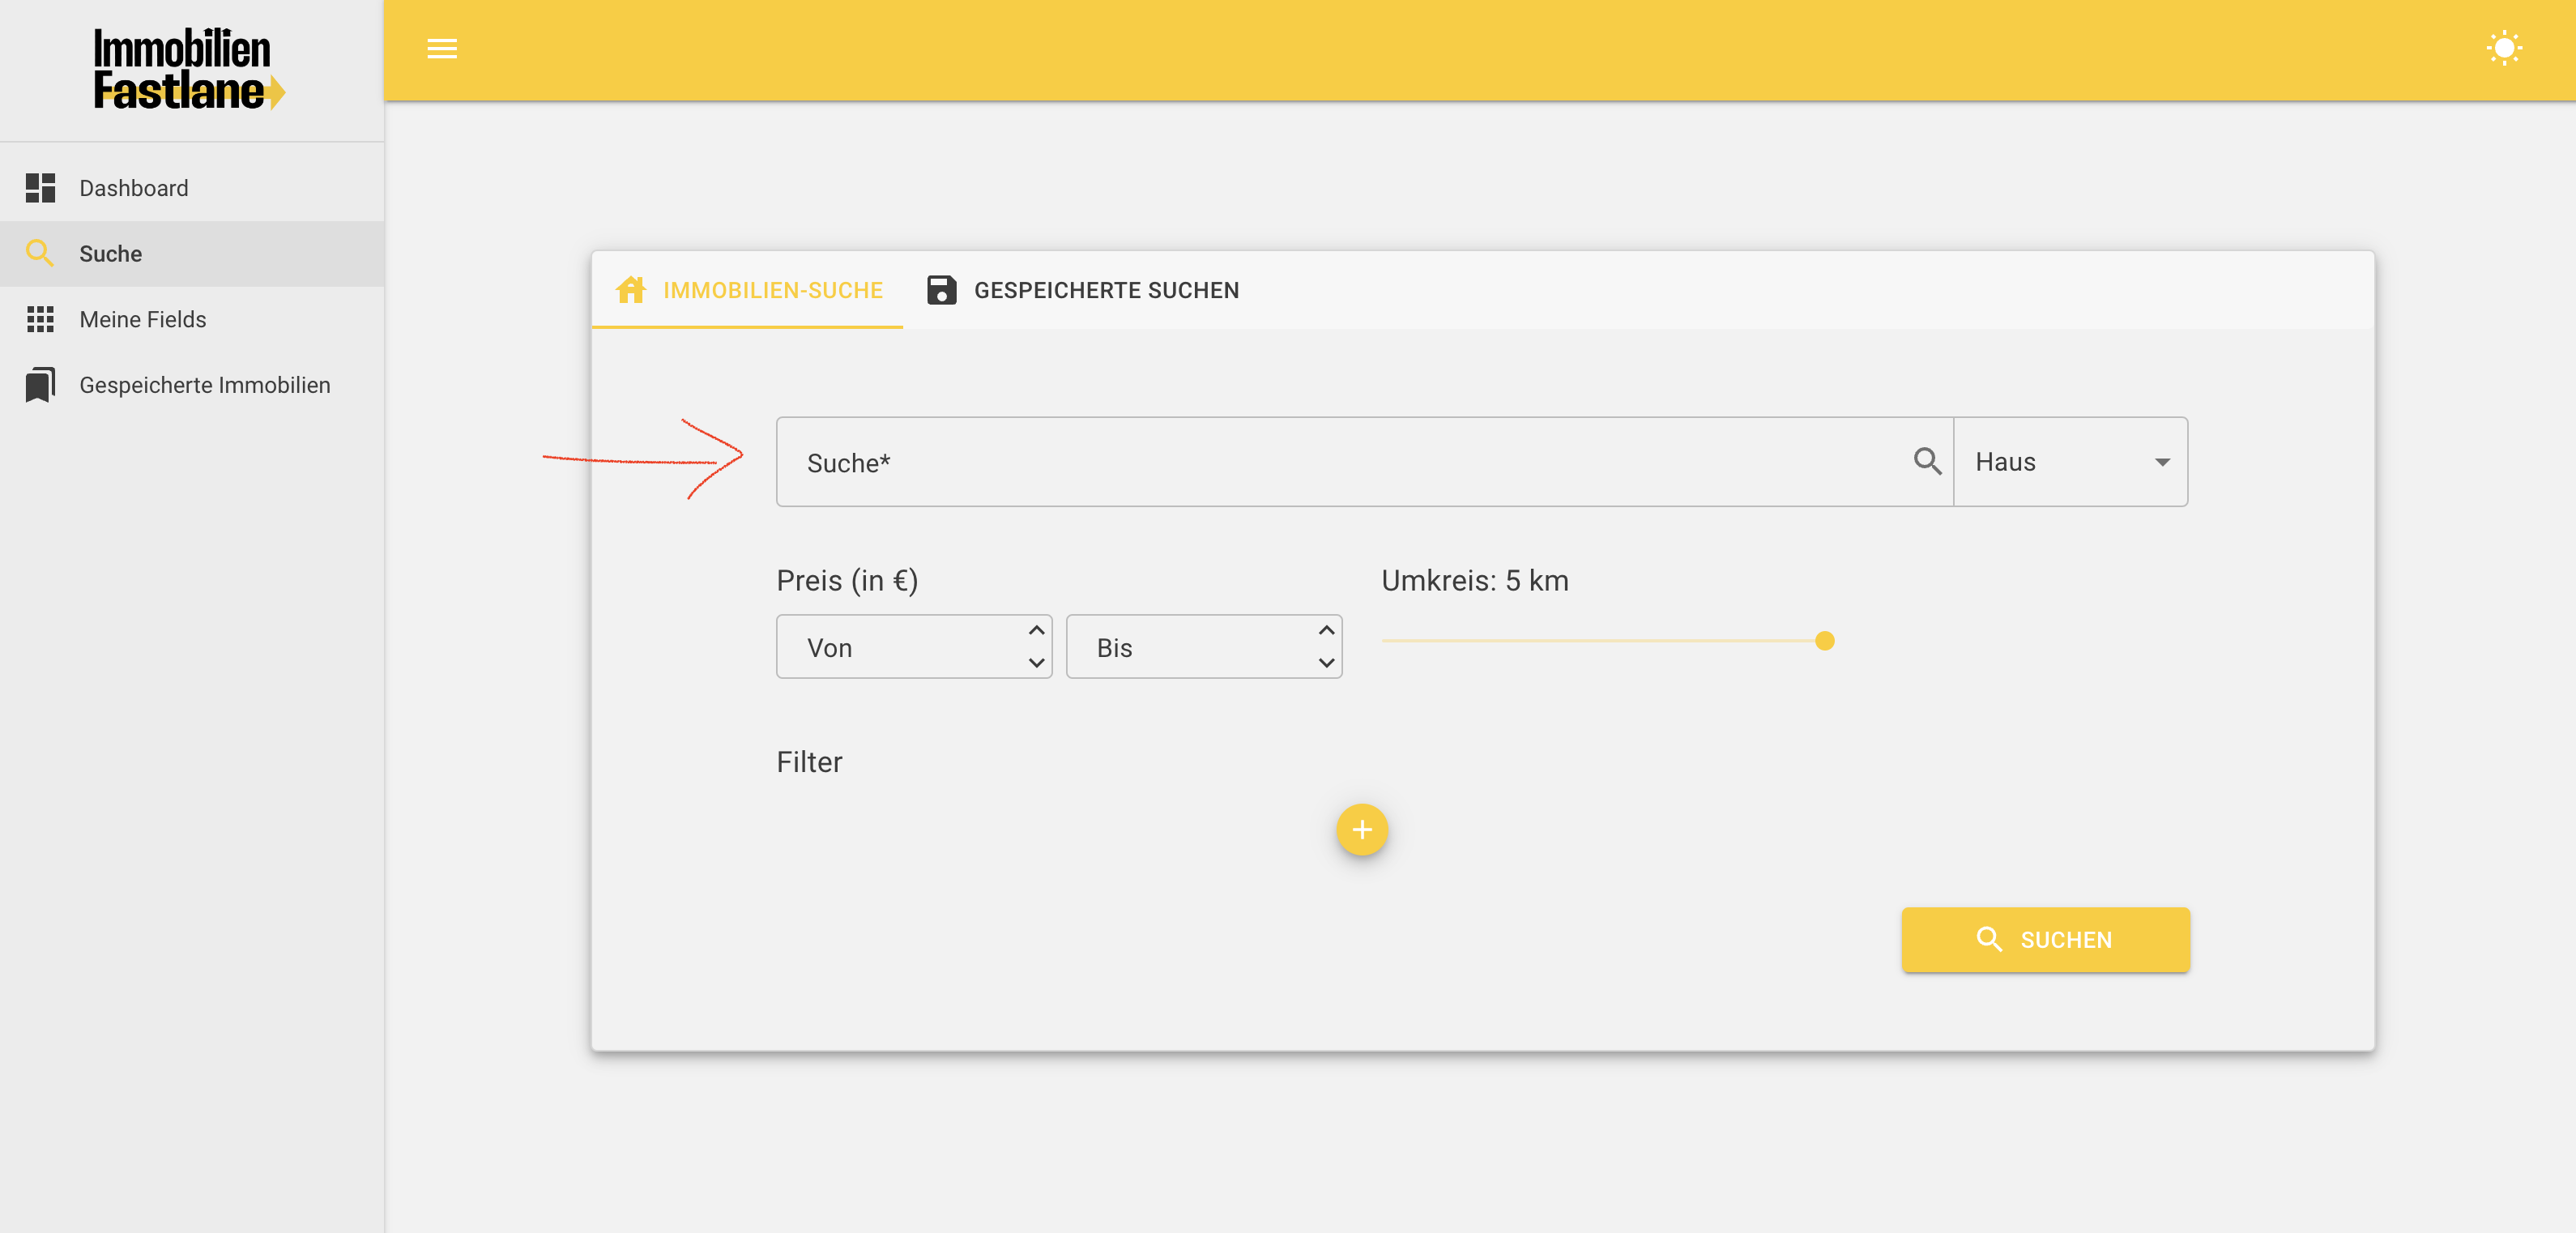2576x1233 pixels.
Task: Click the house icon on the Immobilien-Suche tab
Action: click(631, 290)
